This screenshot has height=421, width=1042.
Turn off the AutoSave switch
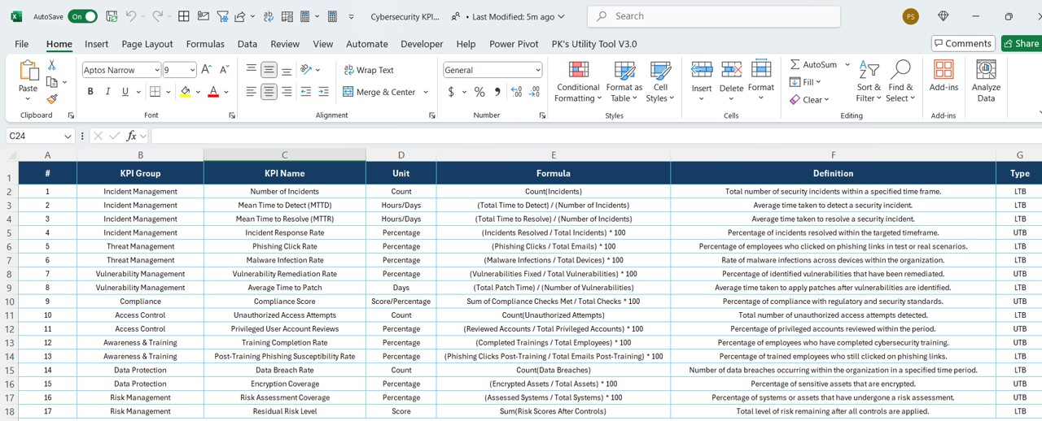click(x=83, y=16)
